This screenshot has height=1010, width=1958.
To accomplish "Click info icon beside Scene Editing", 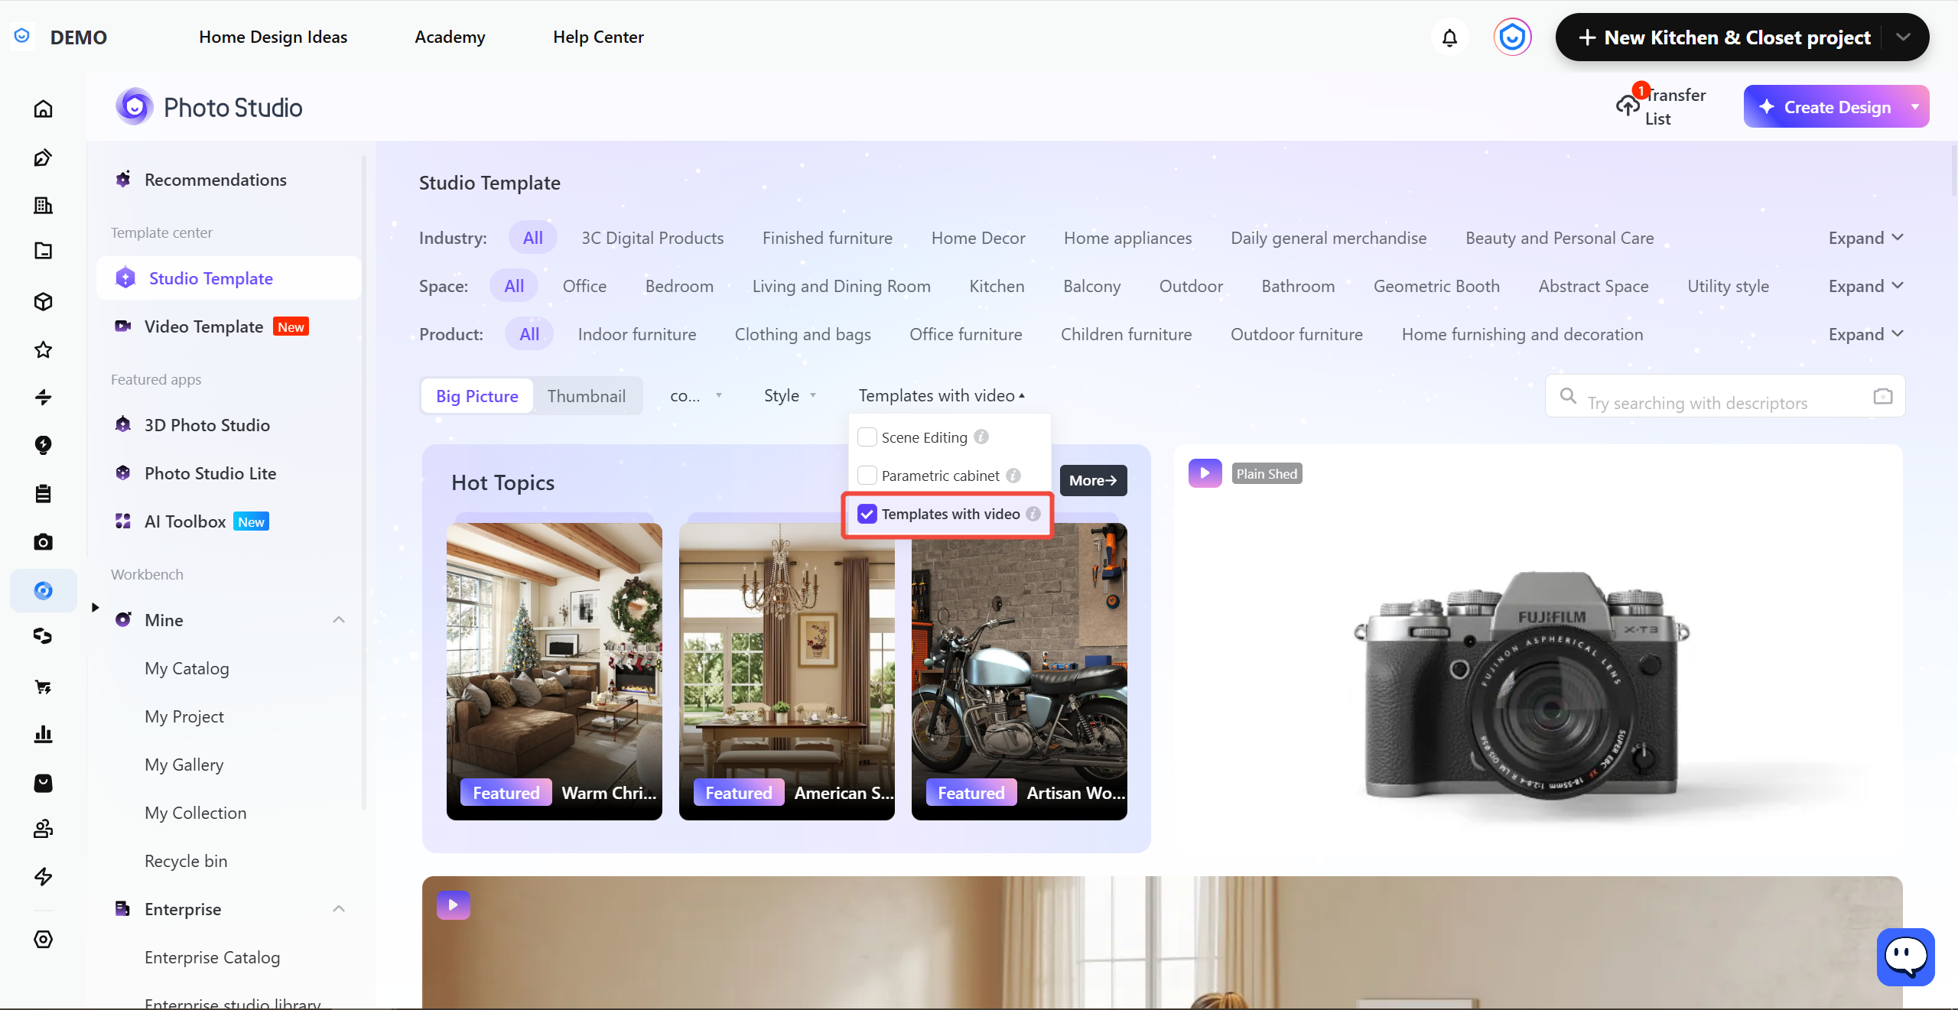I will (x=981, y=437).
